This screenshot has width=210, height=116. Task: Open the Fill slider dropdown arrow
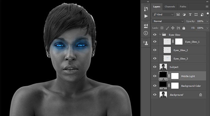coord(207,28)
